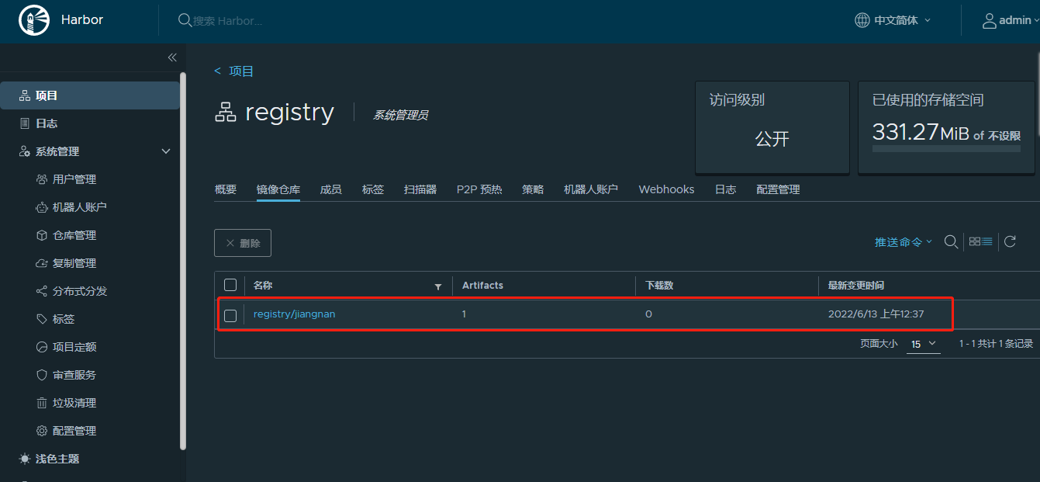Open the 标签 tab in project
The height and width of the screenshot is (482, 1040).
click(373, 189)
